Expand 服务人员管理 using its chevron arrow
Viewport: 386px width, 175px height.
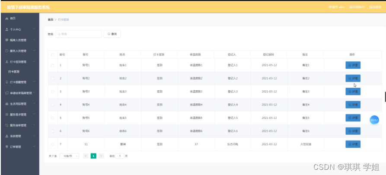pyautogui.click(x=34, y=51)
